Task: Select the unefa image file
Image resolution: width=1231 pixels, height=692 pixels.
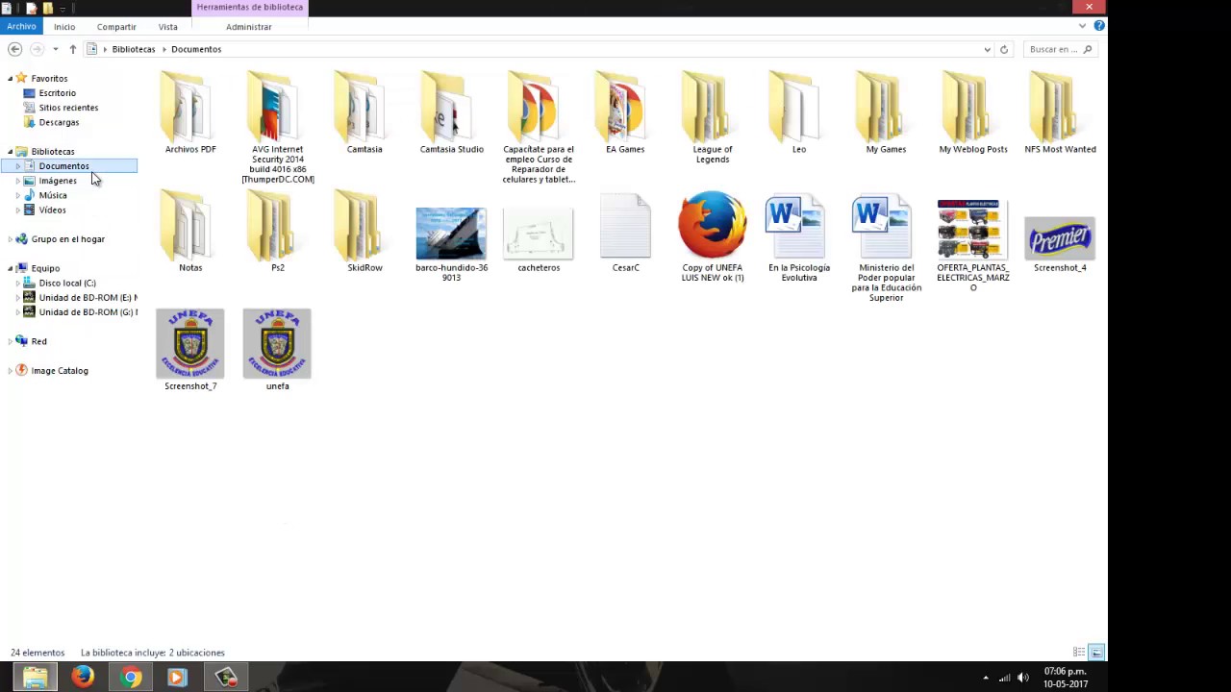Action: tap(277, 350)
